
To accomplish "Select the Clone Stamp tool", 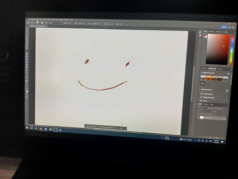I will point(27,54).
